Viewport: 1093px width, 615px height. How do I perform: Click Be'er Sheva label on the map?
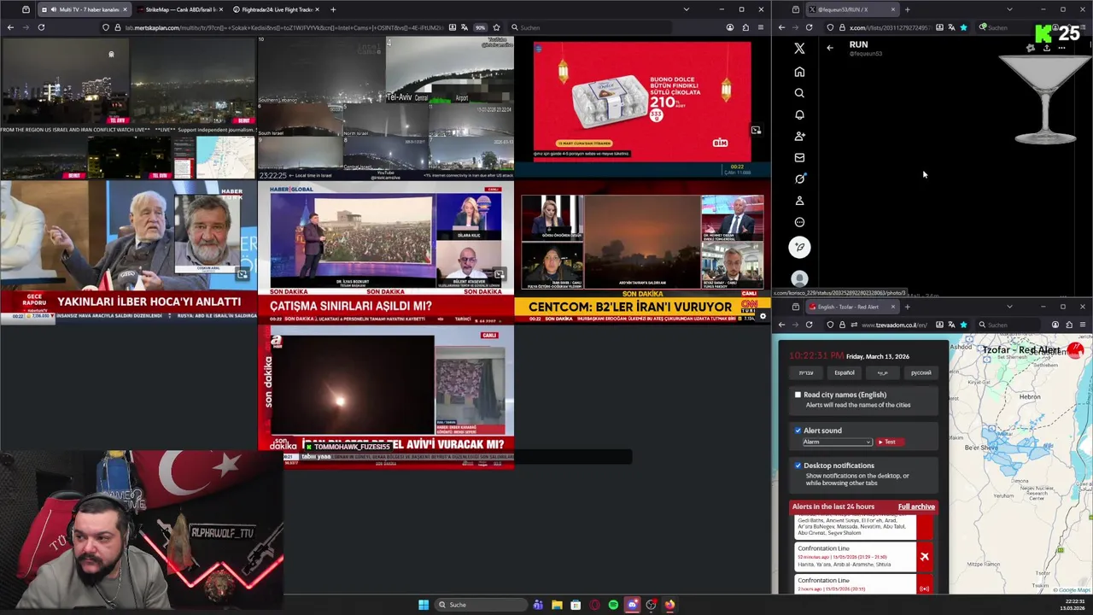click(x=980, y=448)
